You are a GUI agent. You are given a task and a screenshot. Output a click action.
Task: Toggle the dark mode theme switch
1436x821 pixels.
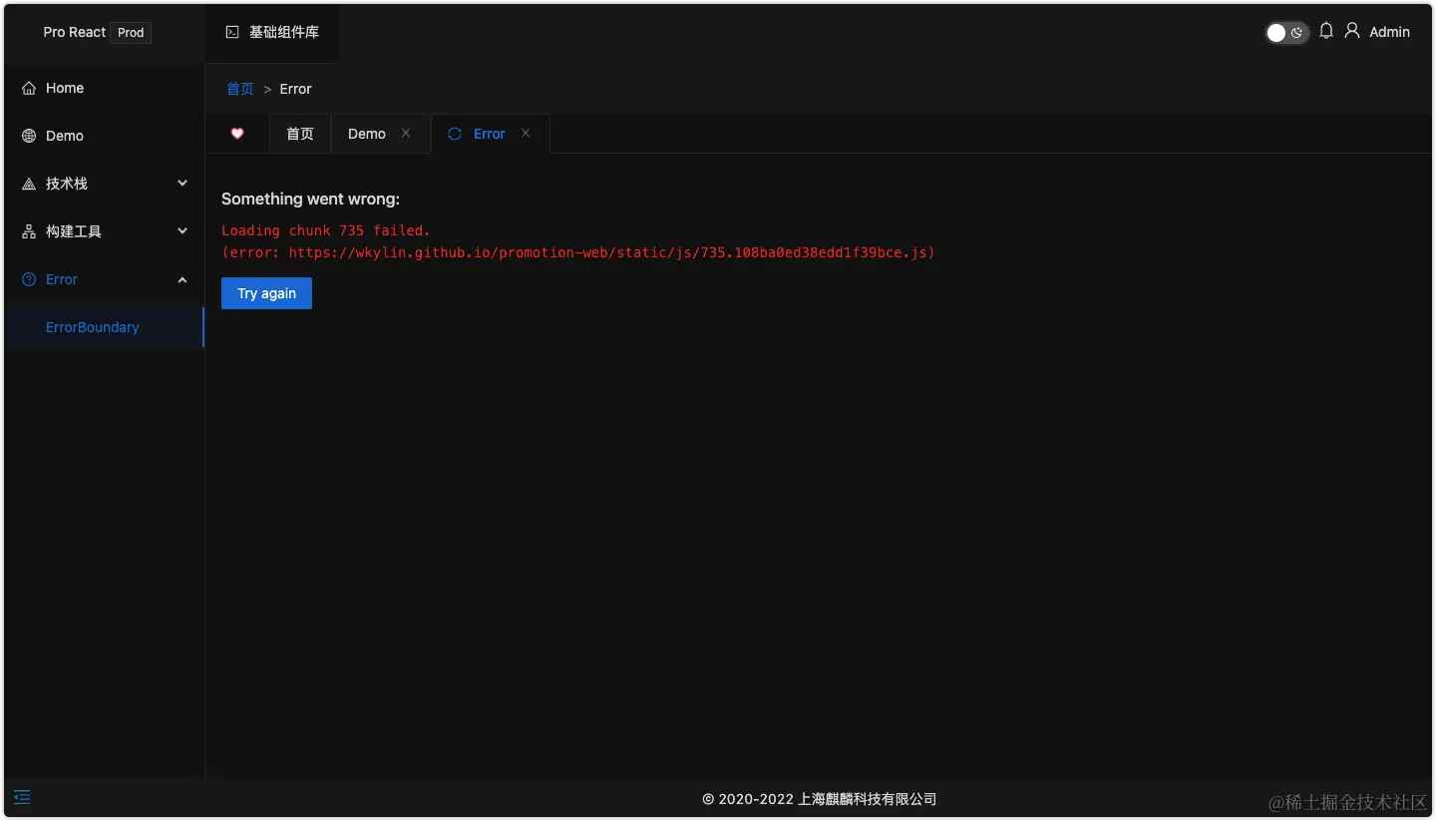[1286, 33]
